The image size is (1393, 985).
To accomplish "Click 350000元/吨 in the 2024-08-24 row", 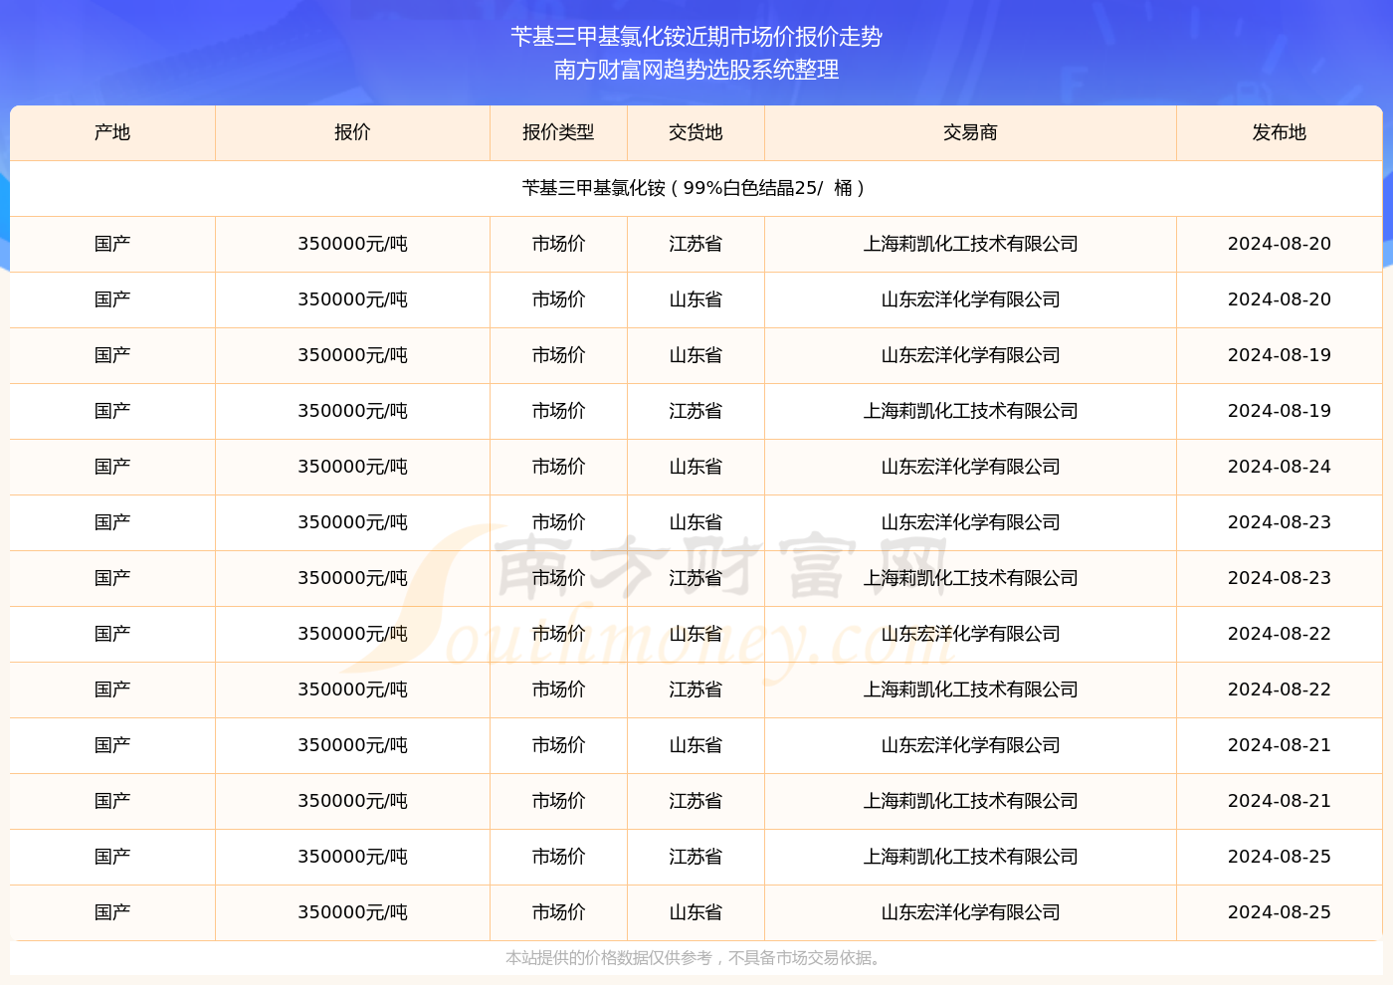I will click(x=352, y=467).
